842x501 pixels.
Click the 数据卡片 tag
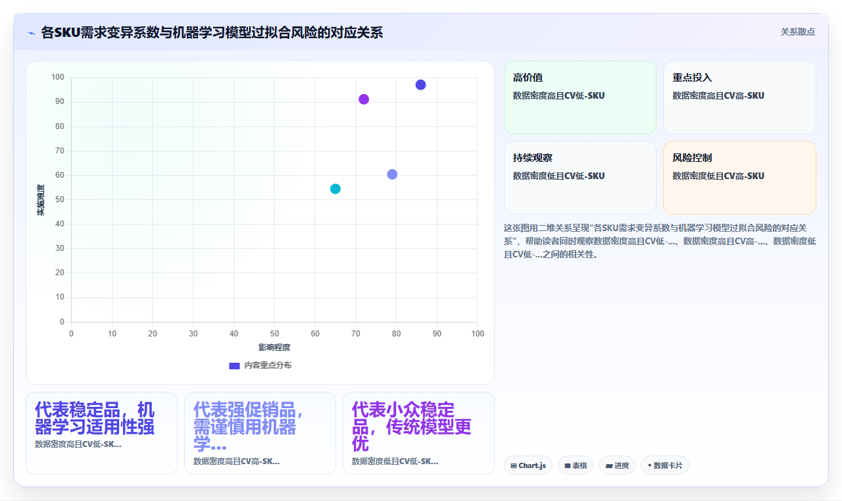665,465
